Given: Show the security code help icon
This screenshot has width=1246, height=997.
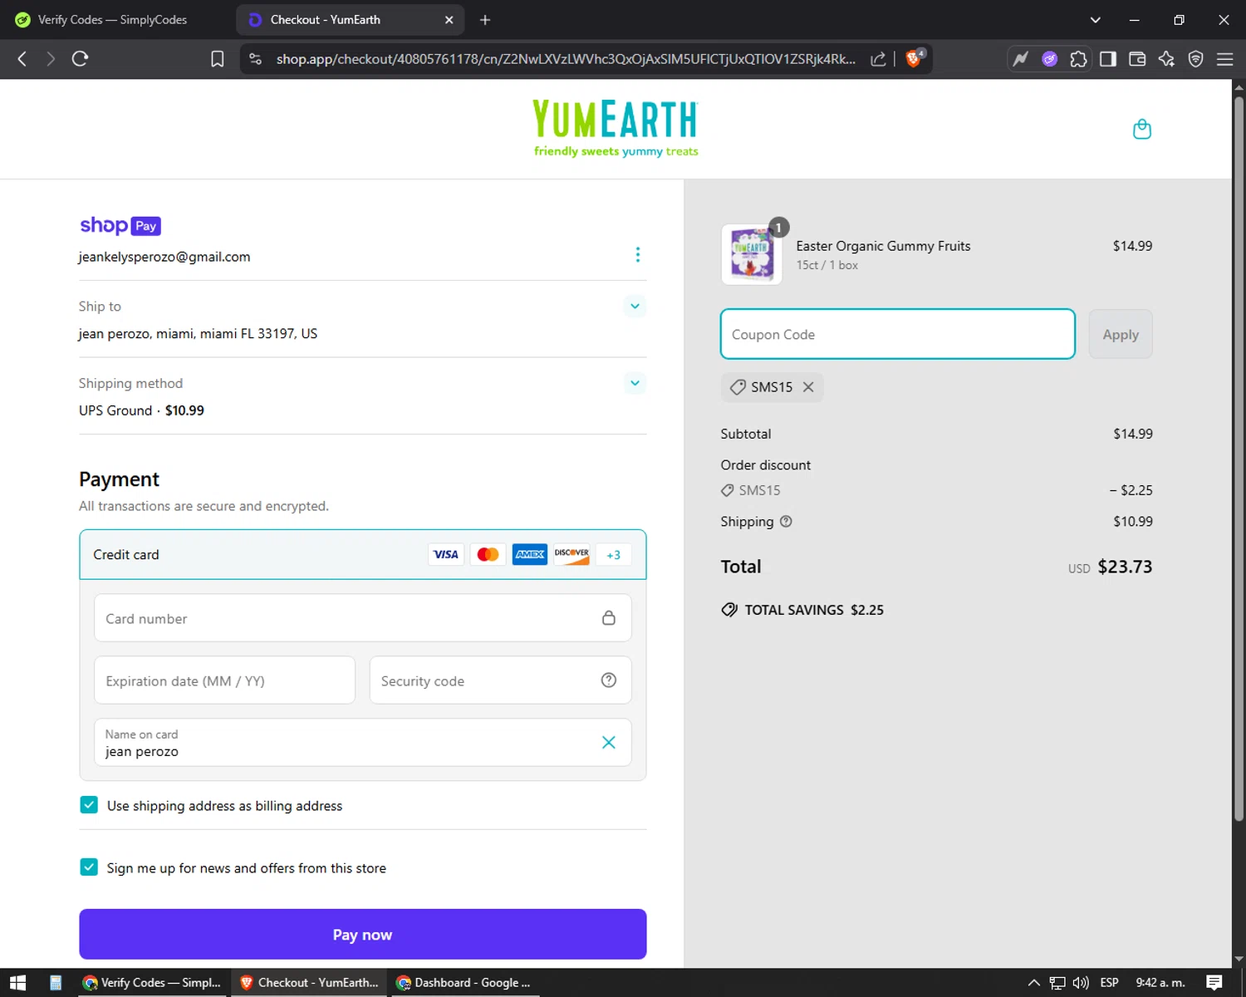Looking at the screenshot, I should 608,680.
